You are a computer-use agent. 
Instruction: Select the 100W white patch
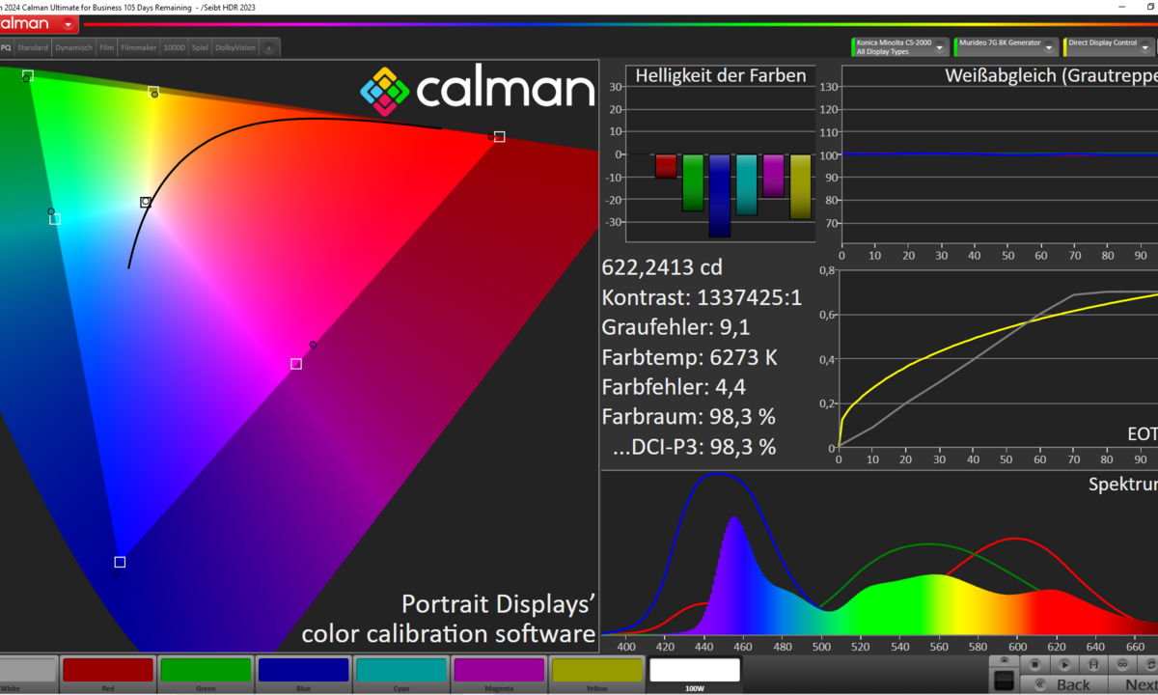pos(695,672)
